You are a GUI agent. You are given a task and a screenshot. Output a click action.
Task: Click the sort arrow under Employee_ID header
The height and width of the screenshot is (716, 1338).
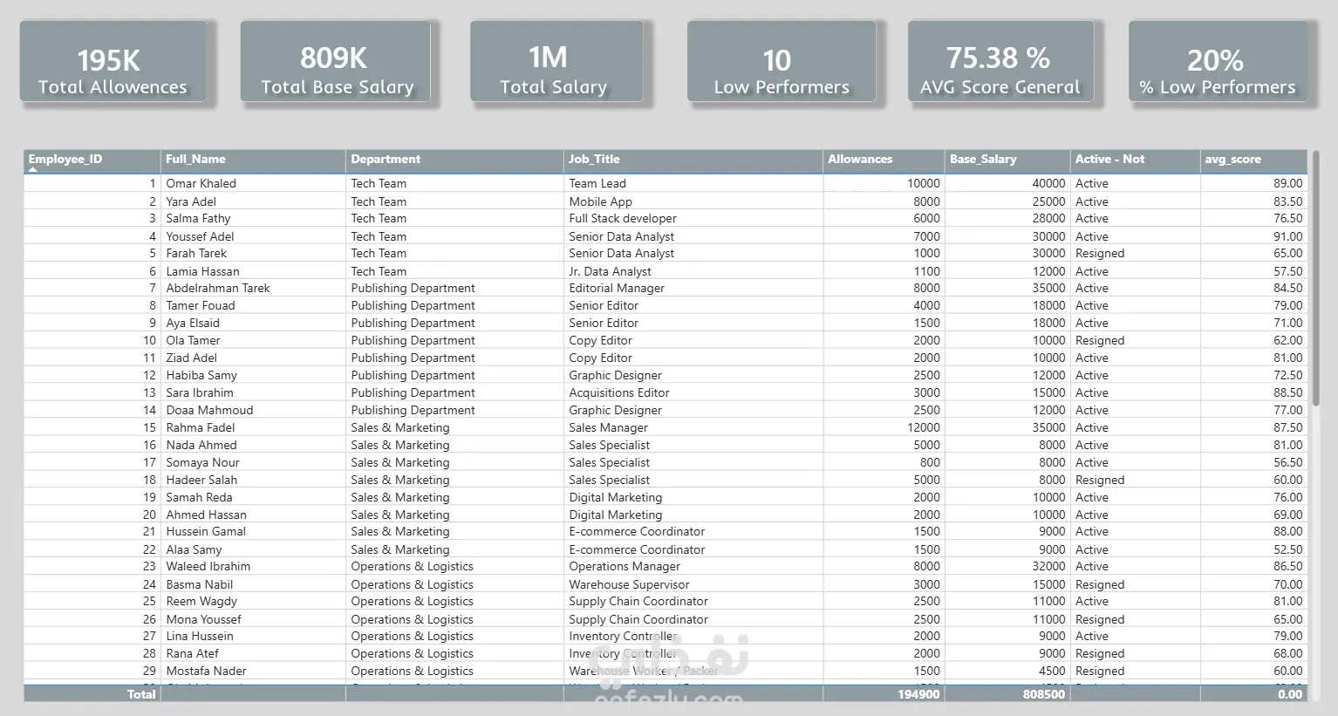click(33, 170)
